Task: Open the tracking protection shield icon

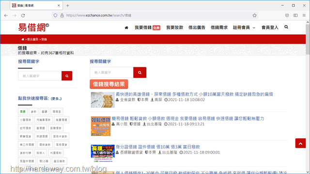Action: point(55,15)
